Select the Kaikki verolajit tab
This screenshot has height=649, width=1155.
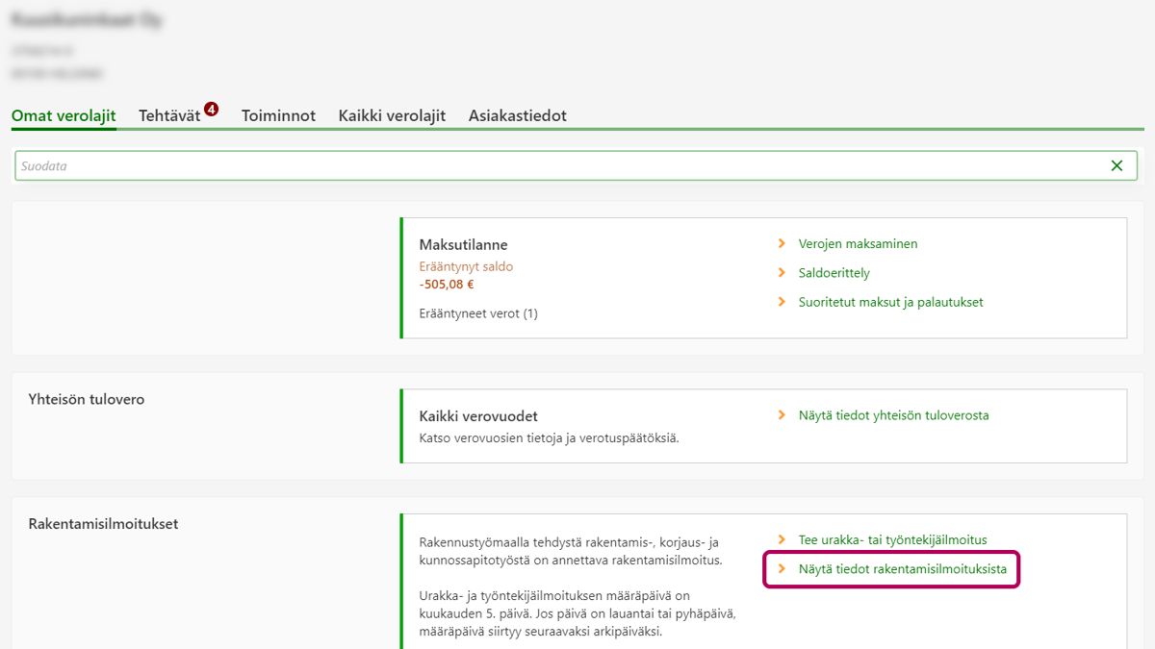click(392, 115)
